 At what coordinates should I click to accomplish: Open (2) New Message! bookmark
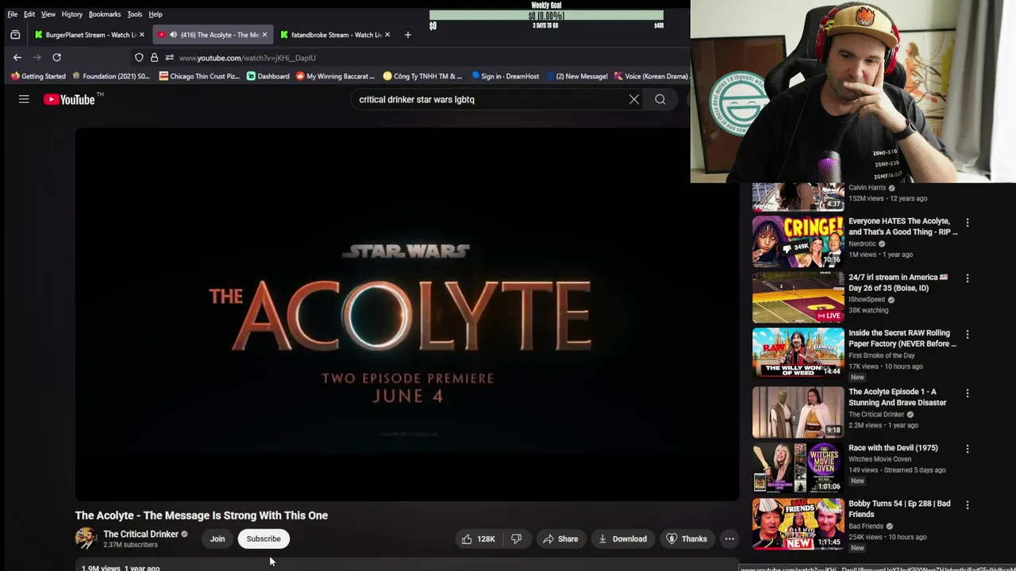(576, 76)
